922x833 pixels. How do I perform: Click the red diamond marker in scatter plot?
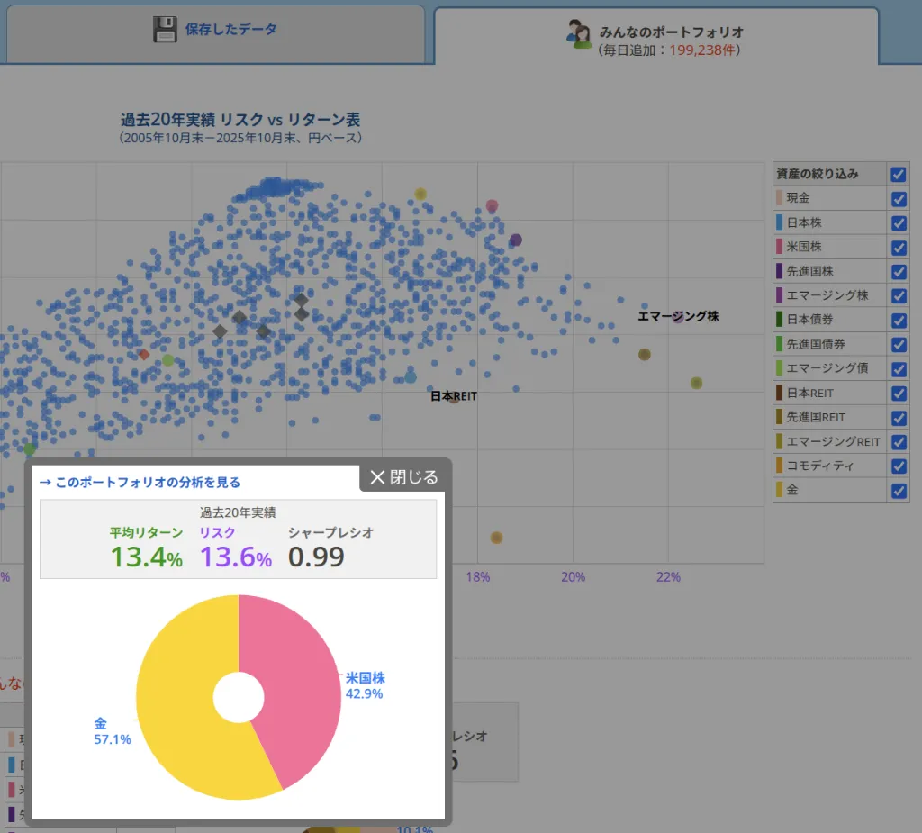143,354
